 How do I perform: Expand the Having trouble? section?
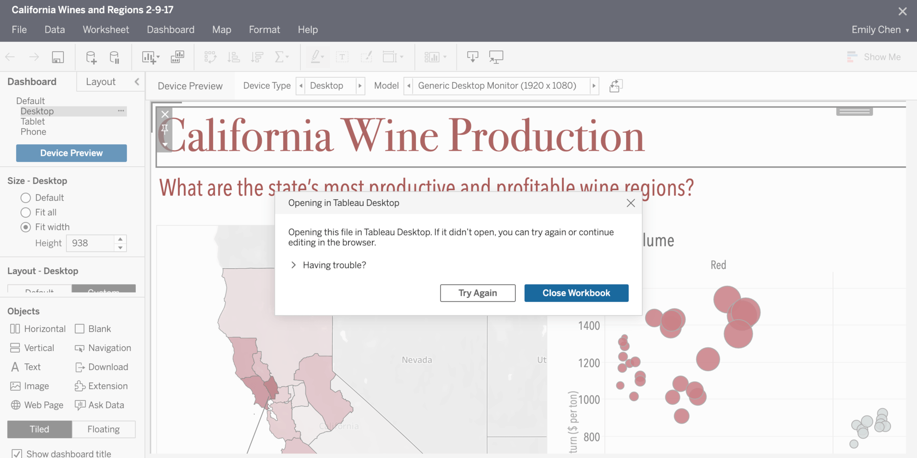(x=293, y=265)
